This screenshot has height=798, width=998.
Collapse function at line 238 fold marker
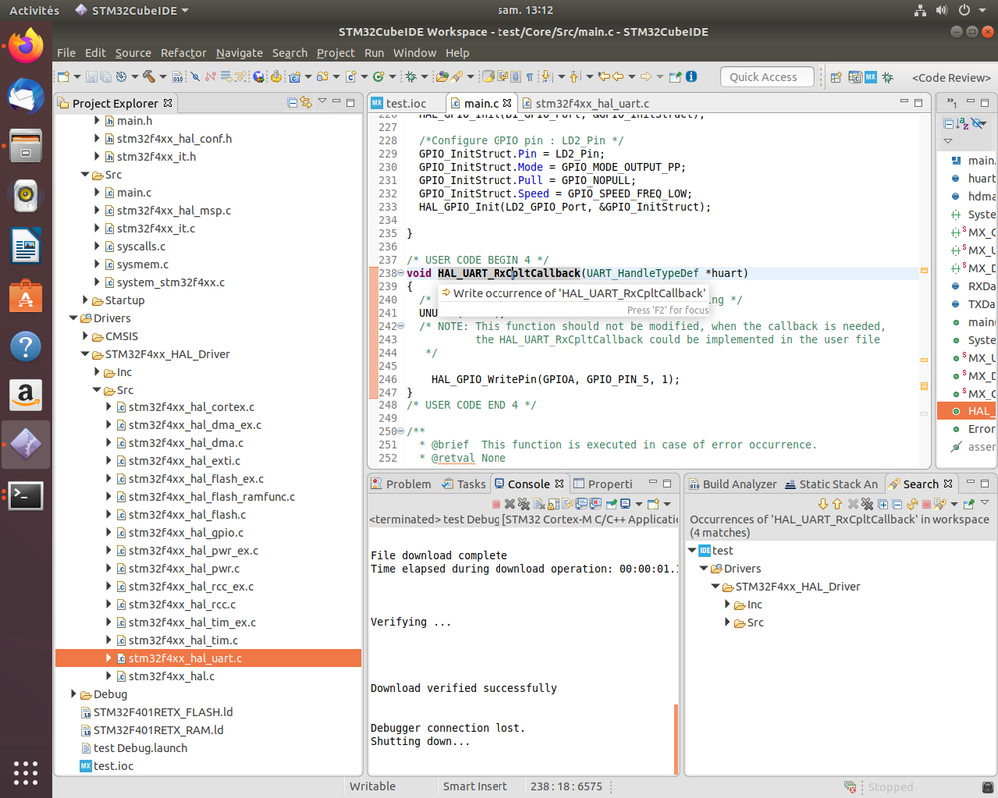pos(400,273)
